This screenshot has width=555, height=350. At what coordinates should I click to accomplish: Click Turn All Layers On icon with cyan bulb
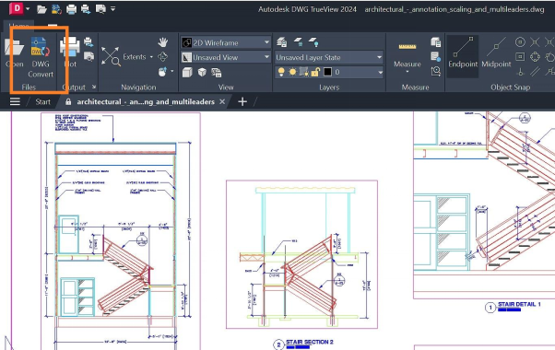(x=313, y=42)
